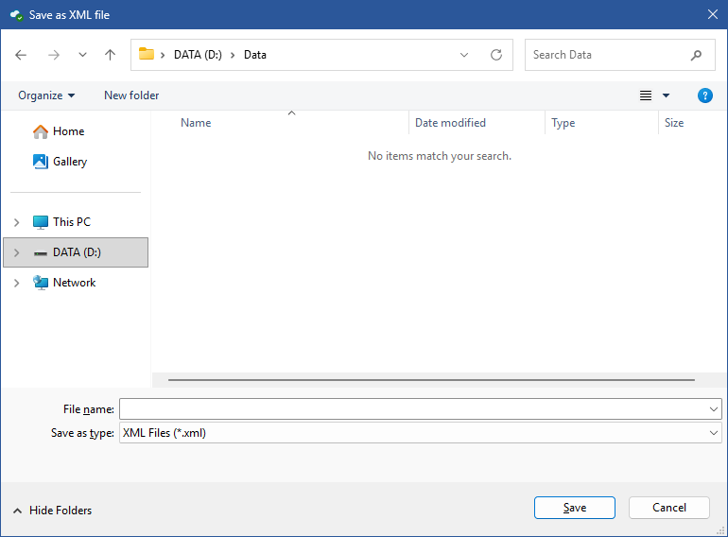Open the Organize menu
Viewport: 728px width, 537px height.
(x=46, y=95)
